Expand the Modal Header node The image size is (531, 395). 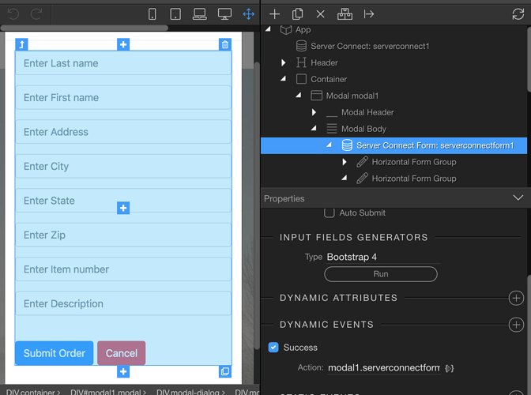tap(314, 112)
